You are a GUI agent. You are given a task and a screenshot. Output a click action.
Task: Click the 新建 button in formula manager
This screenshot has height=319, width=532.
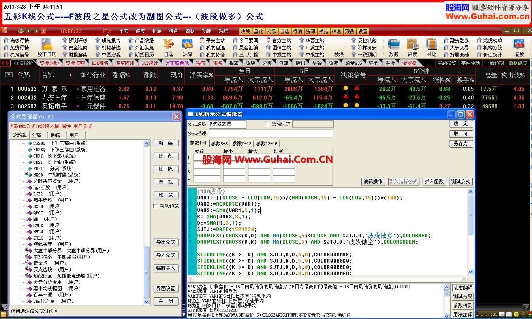[166, 143]
